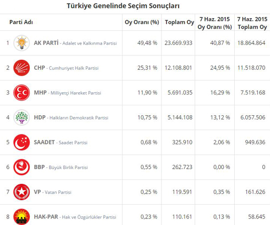Click the SAADET crescent and stars logo

21,142
